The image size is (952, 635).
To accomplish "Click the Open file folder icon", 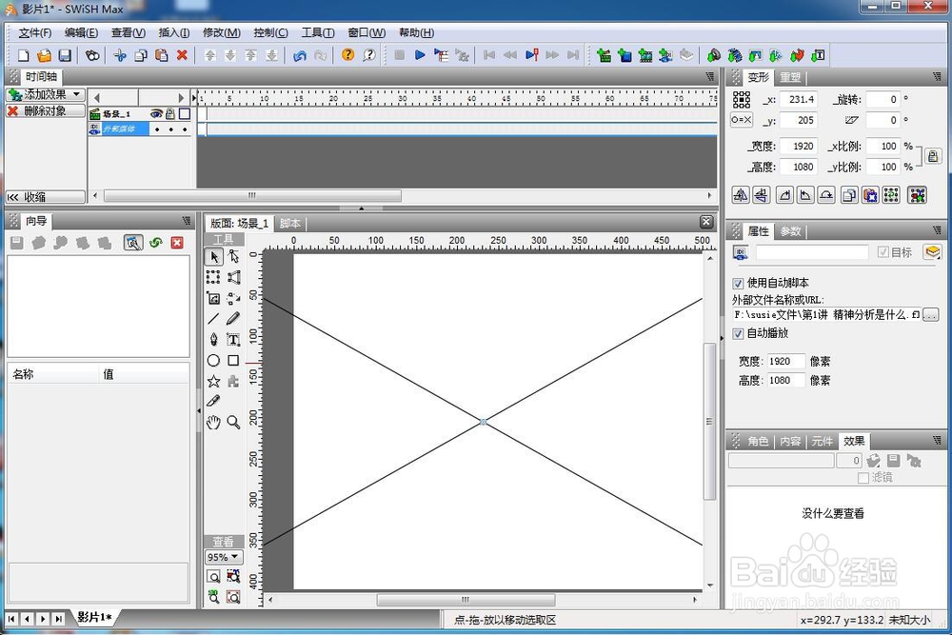I will pos(44,56).
